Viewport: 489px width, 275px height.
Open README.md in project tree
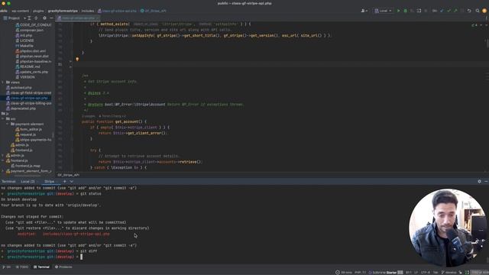click(x=28, y=66)
